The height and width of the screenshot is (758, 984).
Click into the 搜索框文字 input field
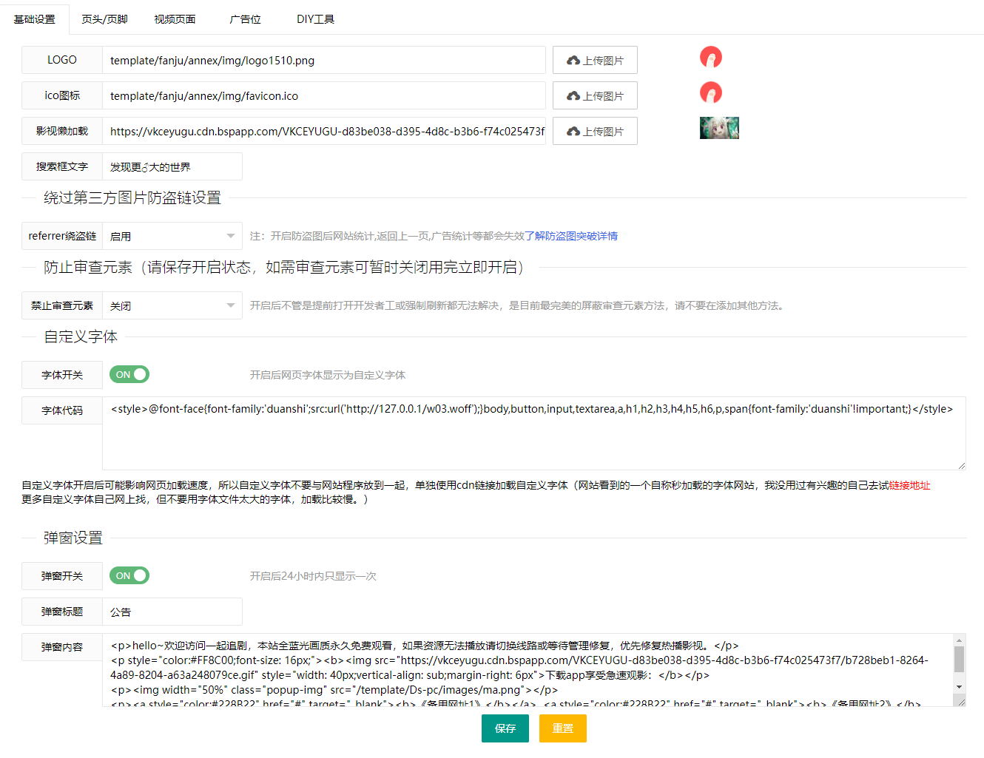tap(172, 167)
